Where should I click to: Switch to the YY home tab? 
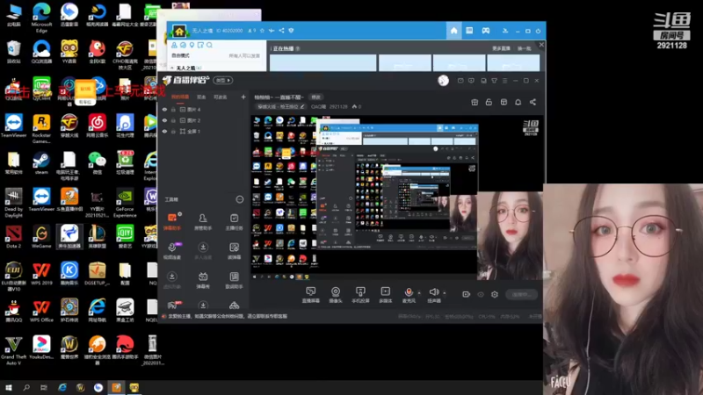tap(453, 31)
